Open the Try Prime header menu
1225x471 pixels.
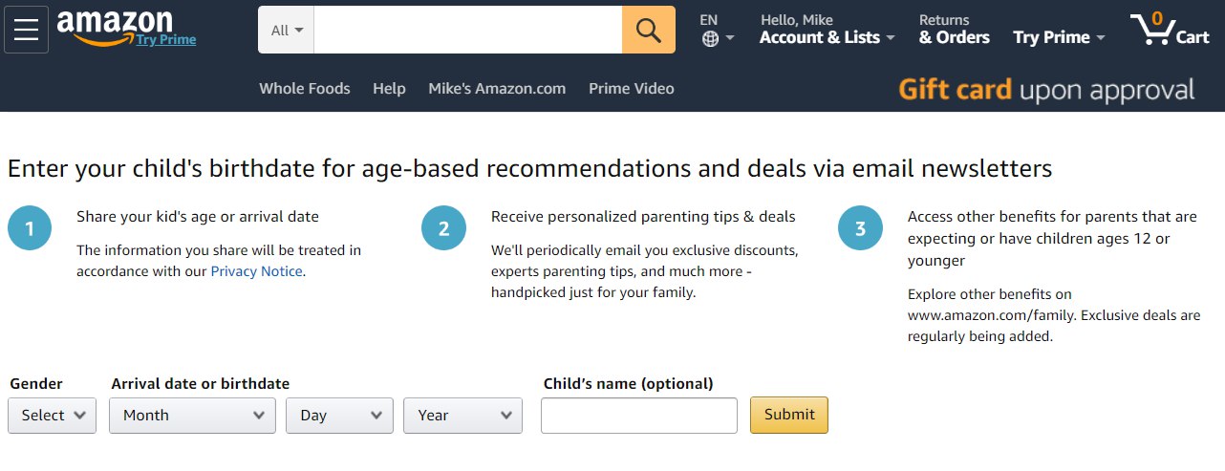[x=1058, y=37]
